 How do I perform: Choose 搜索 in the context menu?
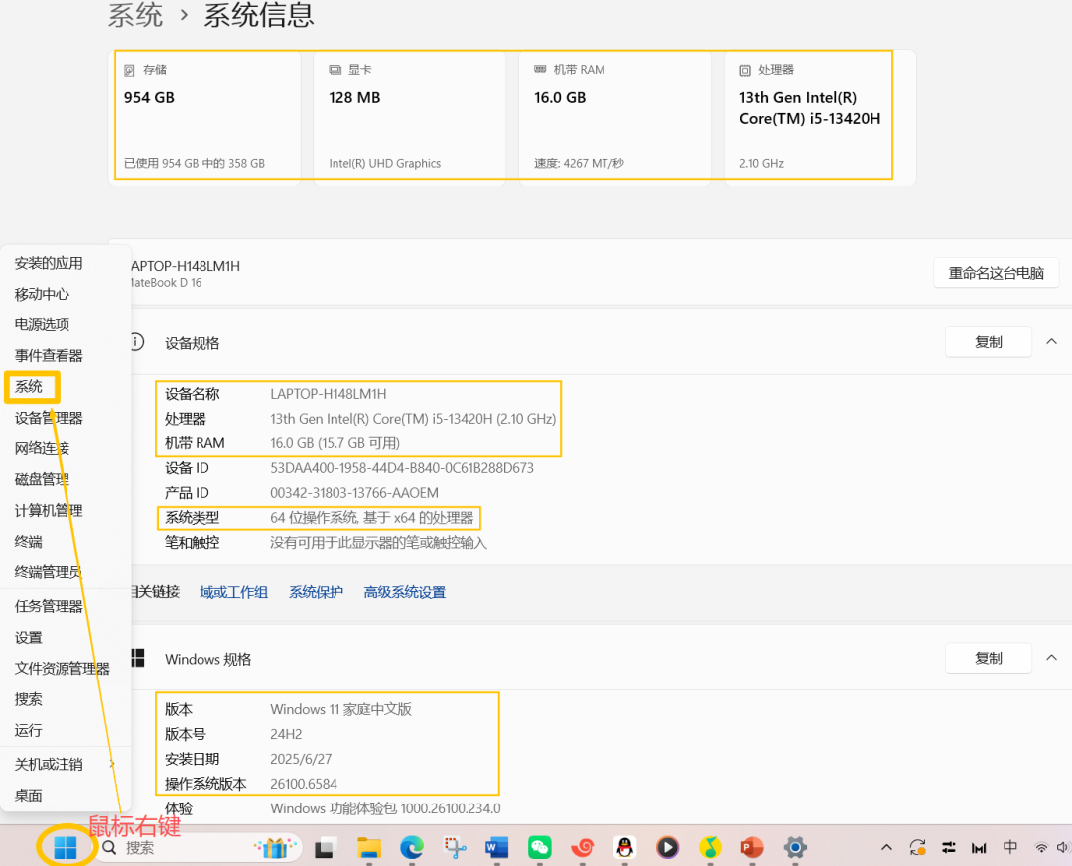[x=29, y=699]
